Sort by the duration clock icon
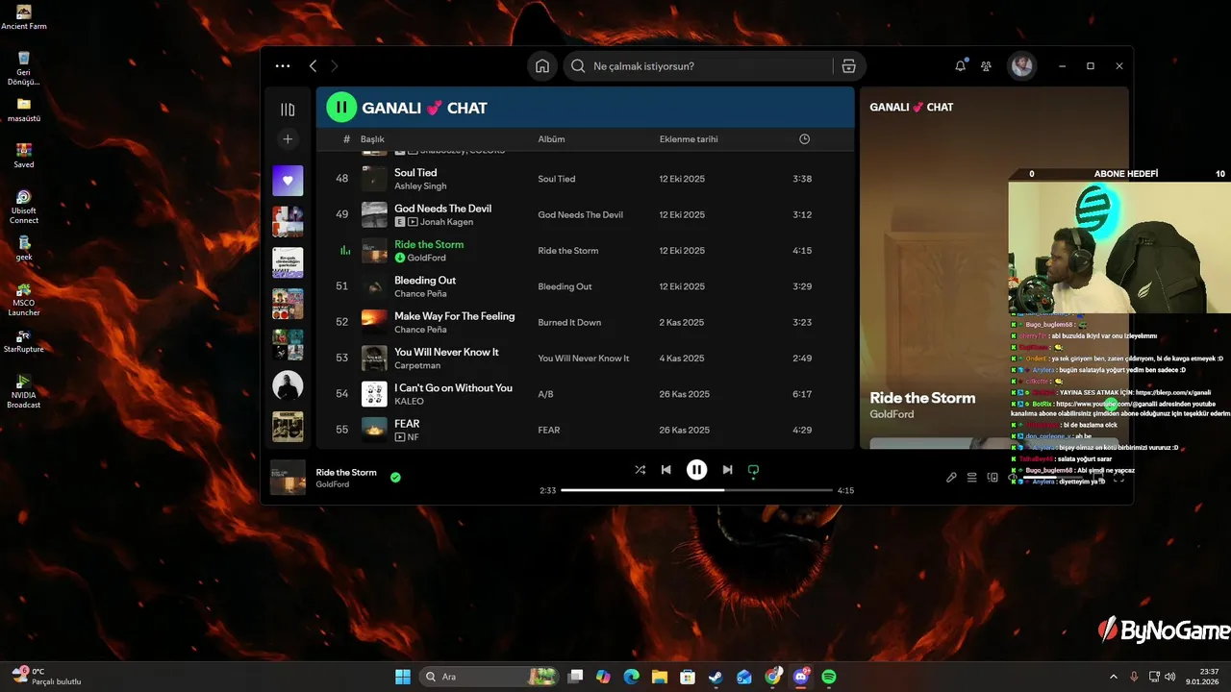The width and height of the screenshot is (1231, 692). [x=804, y=139]
